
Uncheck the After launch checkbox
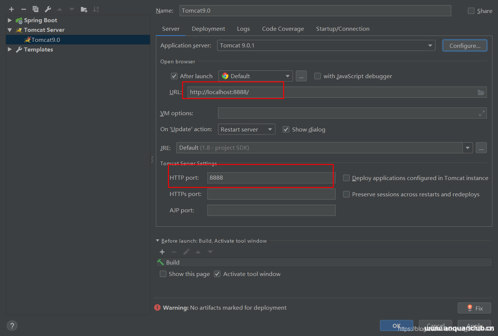pos(174,76)
